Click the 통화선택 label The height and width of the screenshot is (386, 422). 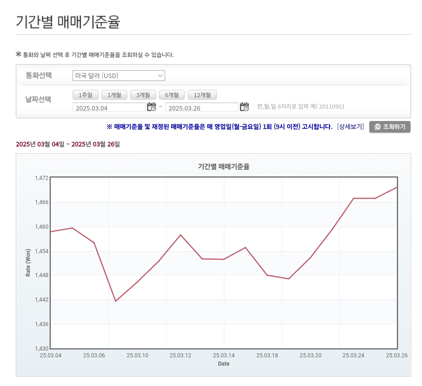click(x=39, y=75)
